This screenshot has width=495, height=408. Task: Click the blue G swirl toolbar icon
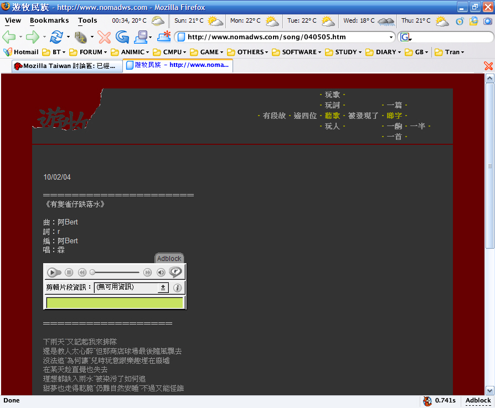click(122, 37)
